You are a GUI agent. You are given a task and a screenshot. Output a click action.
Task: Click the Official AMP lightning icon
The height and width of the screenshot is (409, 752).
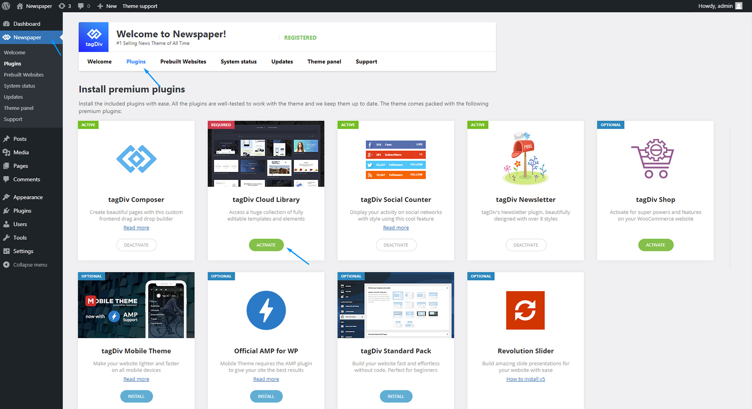pyautogui.click(x=266, y=311)
